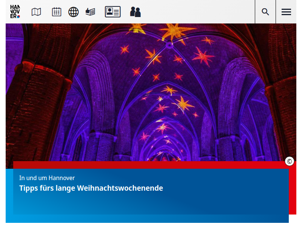This screenshot has width=302, height=227.
Task: Open the person reading book icon
Action: pyautogui.click(x=90, y=12)
